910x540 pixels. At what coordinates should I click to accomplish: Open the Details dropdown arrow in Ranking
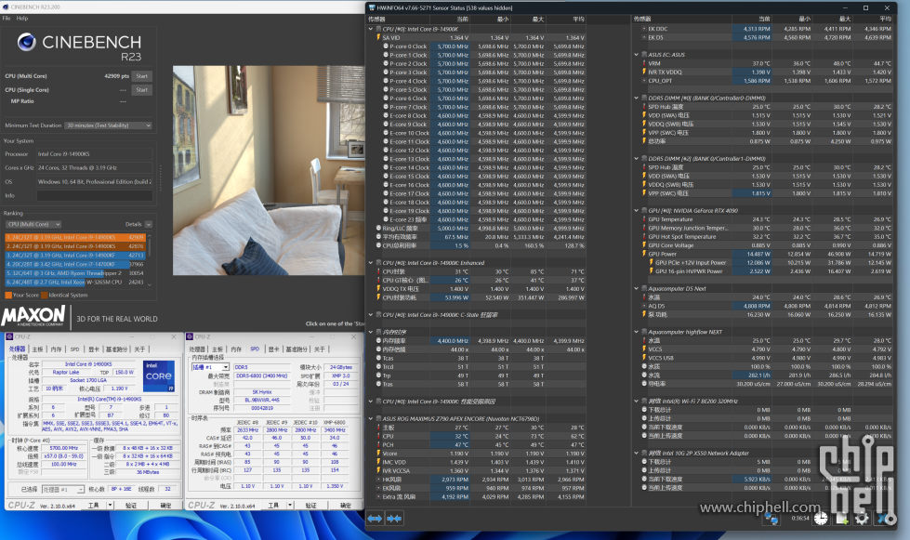click(x=149, y=225)
